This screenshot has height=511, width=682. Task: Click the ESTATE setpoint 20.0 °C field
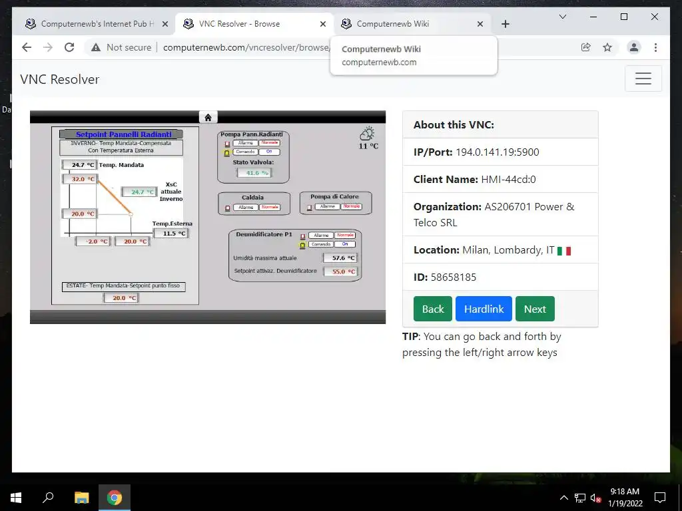121,298
